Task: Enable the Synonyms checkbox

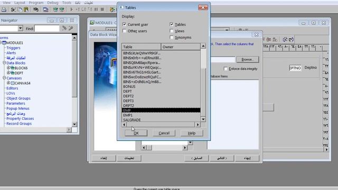Action: point(172,37)
